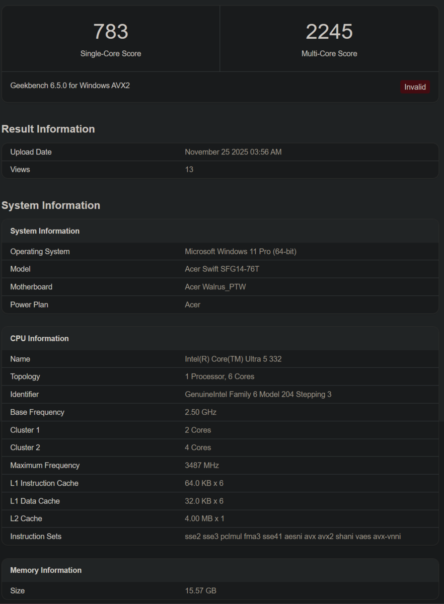The height and width of the screenshot is (604, 444).
Task: Click the Multi-Core Score value 2245
Action: (x=329, y=32)
